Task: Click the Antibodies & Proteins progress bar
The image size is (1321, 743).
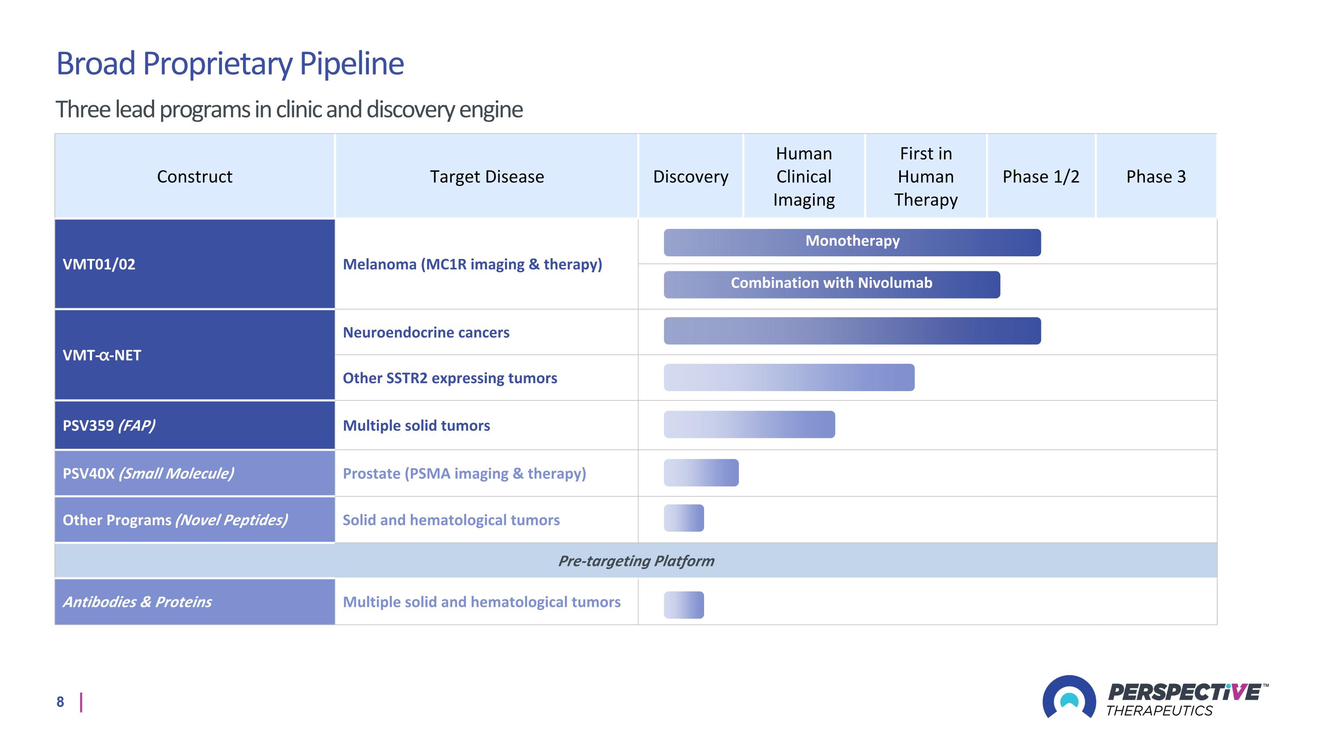Action: coord(683,605)
